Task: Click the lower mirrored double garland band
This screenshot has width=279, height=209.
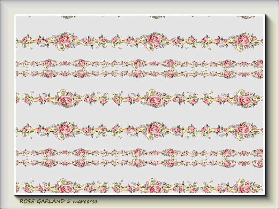Action: (139, 157)
